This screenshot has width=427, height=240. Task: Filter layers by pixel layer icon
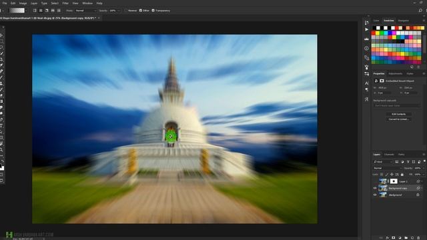tap(397, 162)
